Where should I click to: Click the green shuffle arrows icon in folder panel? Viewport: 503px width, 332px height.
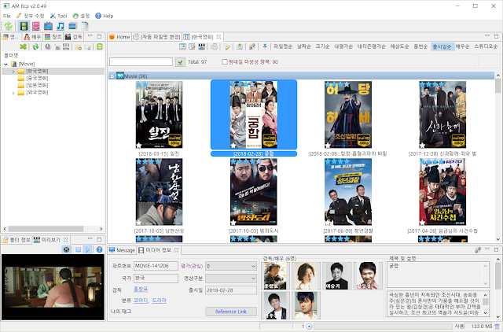click(23, 47)
